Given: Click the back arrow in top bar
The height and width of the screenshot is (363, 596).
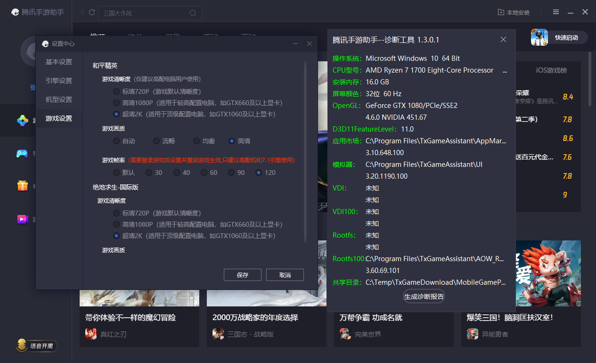Looking at the screenshot, I should [x=82, y=13].
